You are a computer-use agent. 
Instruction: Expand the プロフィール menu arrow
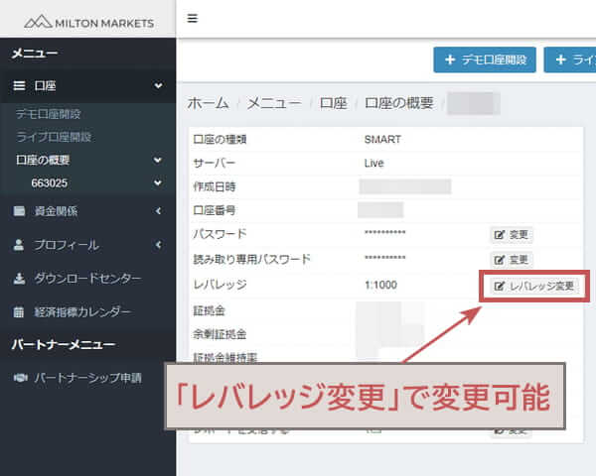coord(159,245)
